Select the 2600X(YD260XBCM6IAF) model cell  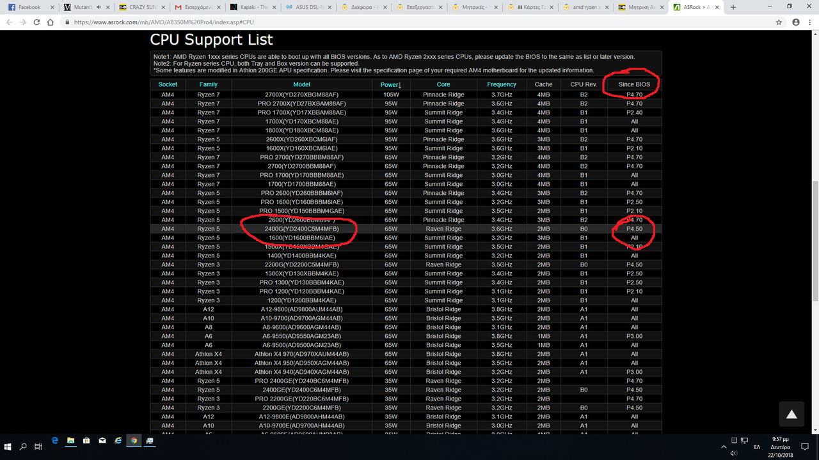tap(302, 139)
